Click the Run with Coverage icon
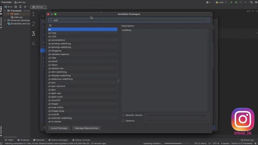This screenshot has height=145, width=258. pyautogui.click(x=241, y=2)
